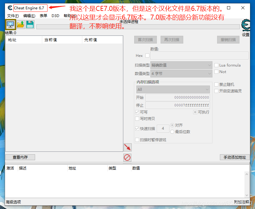Click the fast scan alignment value field

point(163,128)
